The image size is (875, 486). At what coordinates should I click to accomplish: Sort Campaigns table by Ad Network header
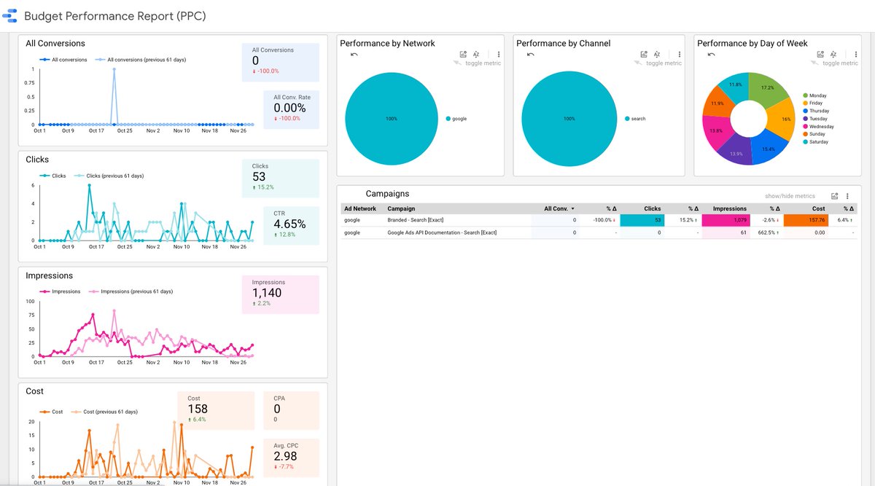(x=360, y=208)
